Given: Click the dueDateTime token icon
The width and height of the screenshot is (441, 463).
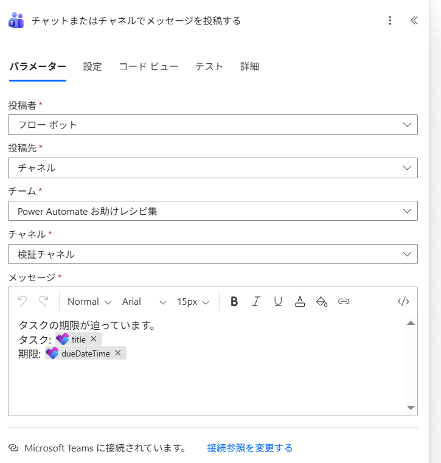Looking at the screenshot, I should pyautogui.click(x=52, y=353).
